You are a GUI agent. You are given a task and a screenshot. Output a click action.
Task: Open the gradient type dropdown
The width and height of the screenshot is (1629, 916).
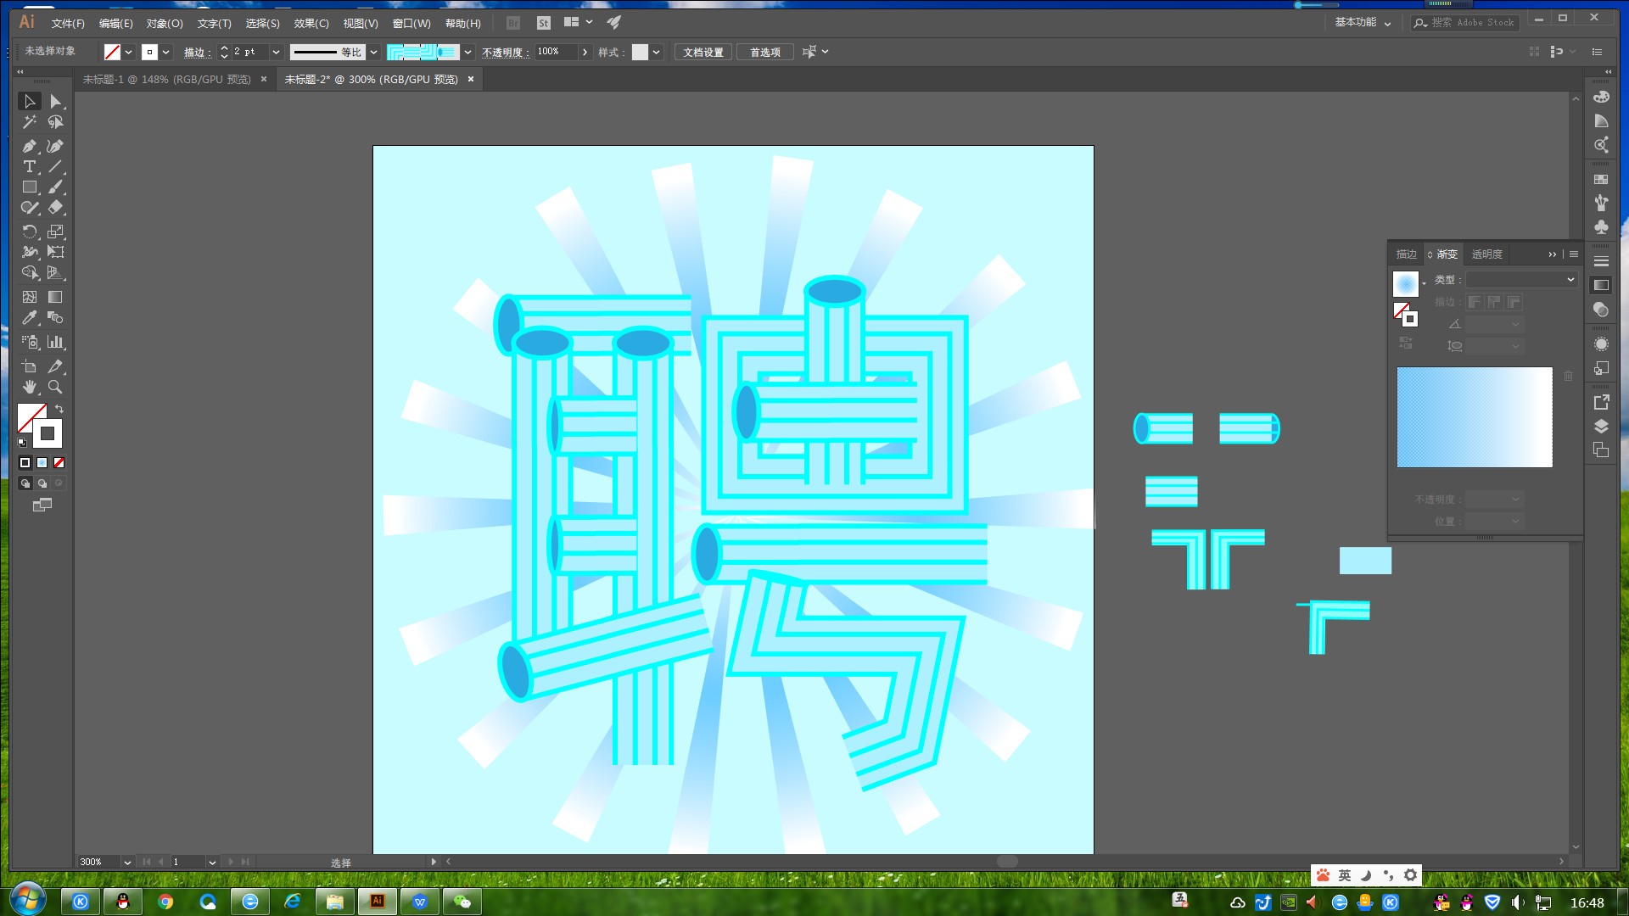tap(1522, 280)
